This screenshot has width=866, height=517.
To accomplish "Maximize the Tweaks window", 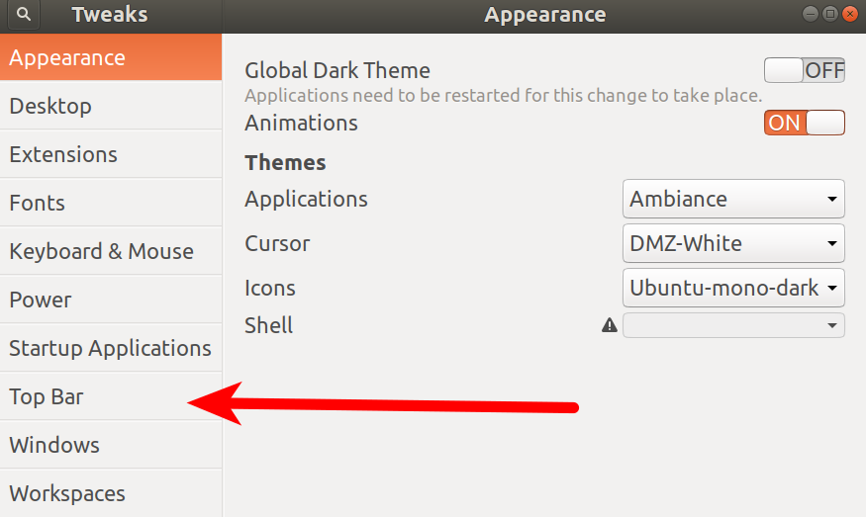I will (x=830, y=14).
